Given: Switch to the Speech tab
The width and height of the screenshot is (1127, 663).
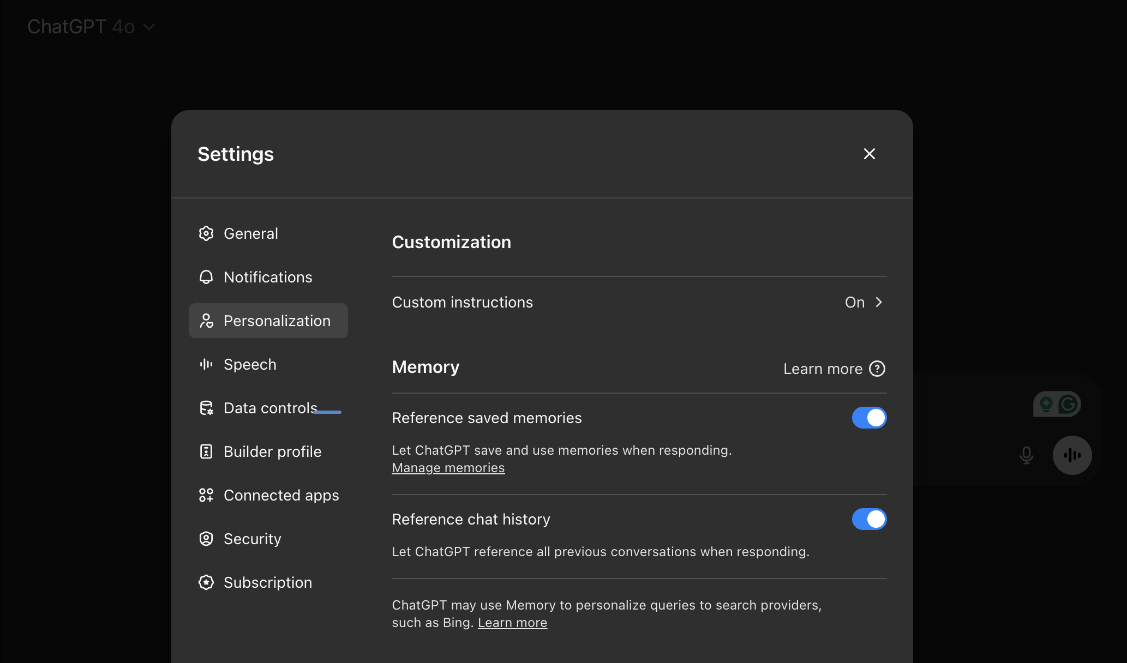Looking at the screenshot, I should tap(268, 364).
